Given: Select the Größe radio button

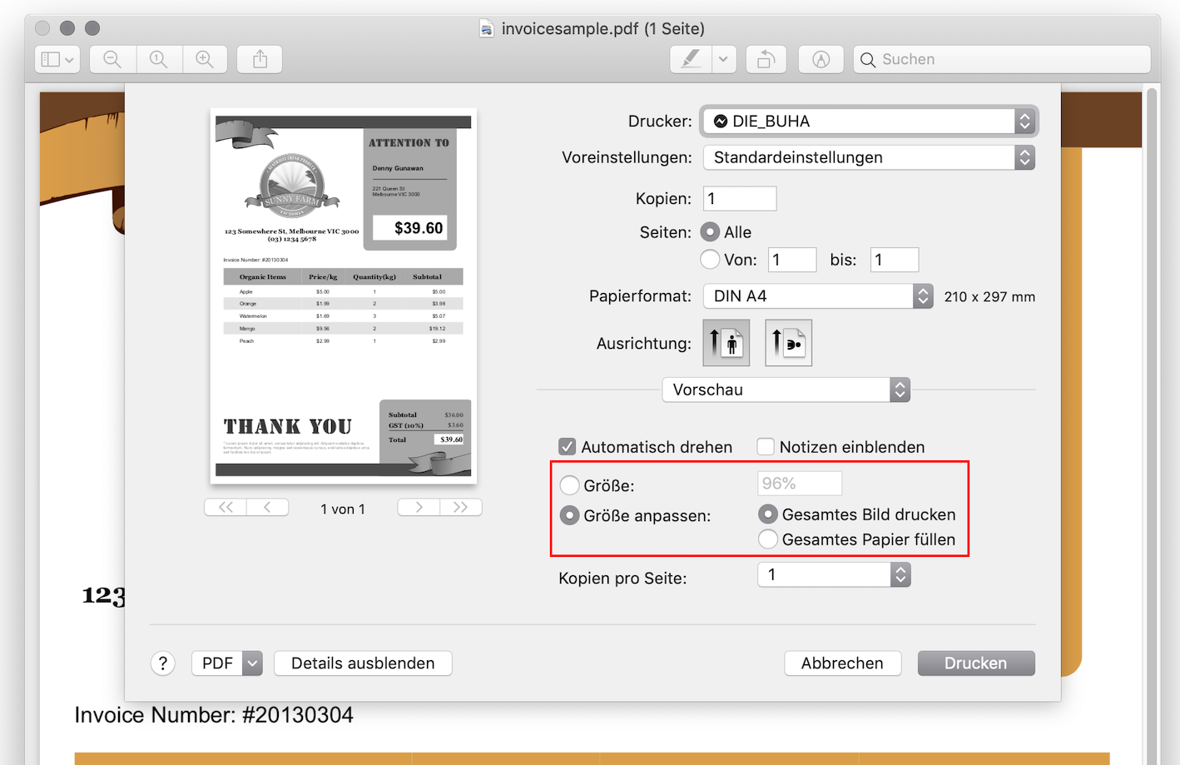Looking at the screenshot, I should pos(569,485).
